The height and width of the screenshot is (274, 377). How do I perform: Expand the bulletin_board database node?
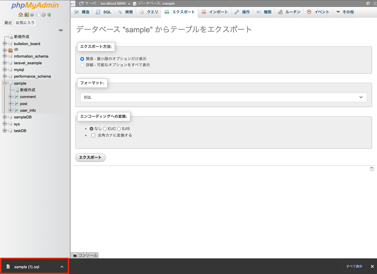pyautogui.click(x=5, y=44)
